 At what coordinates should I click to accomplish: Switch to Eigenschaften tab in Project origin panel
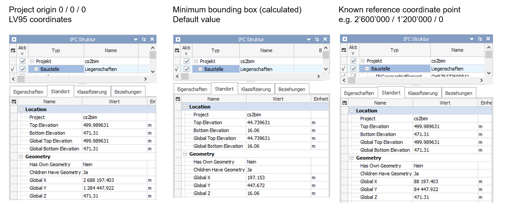point(28,92)
